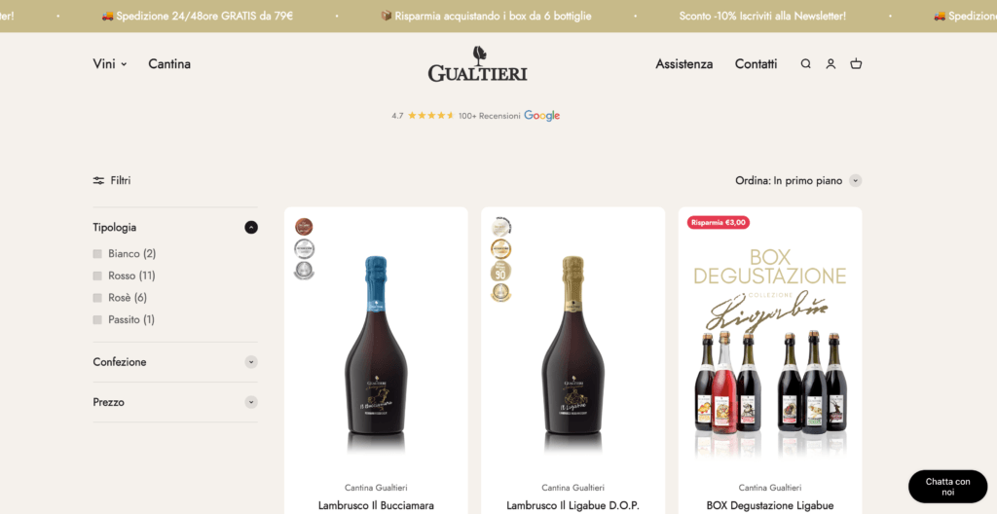Click the Gualtieri logo
This screenshot has width=997, height=514.
pos(477,63)
